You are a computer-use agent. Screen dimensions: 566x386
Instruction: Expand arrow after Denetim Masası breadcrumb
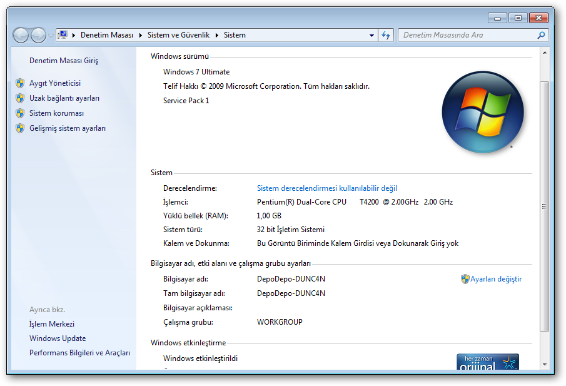pos(141,35)
